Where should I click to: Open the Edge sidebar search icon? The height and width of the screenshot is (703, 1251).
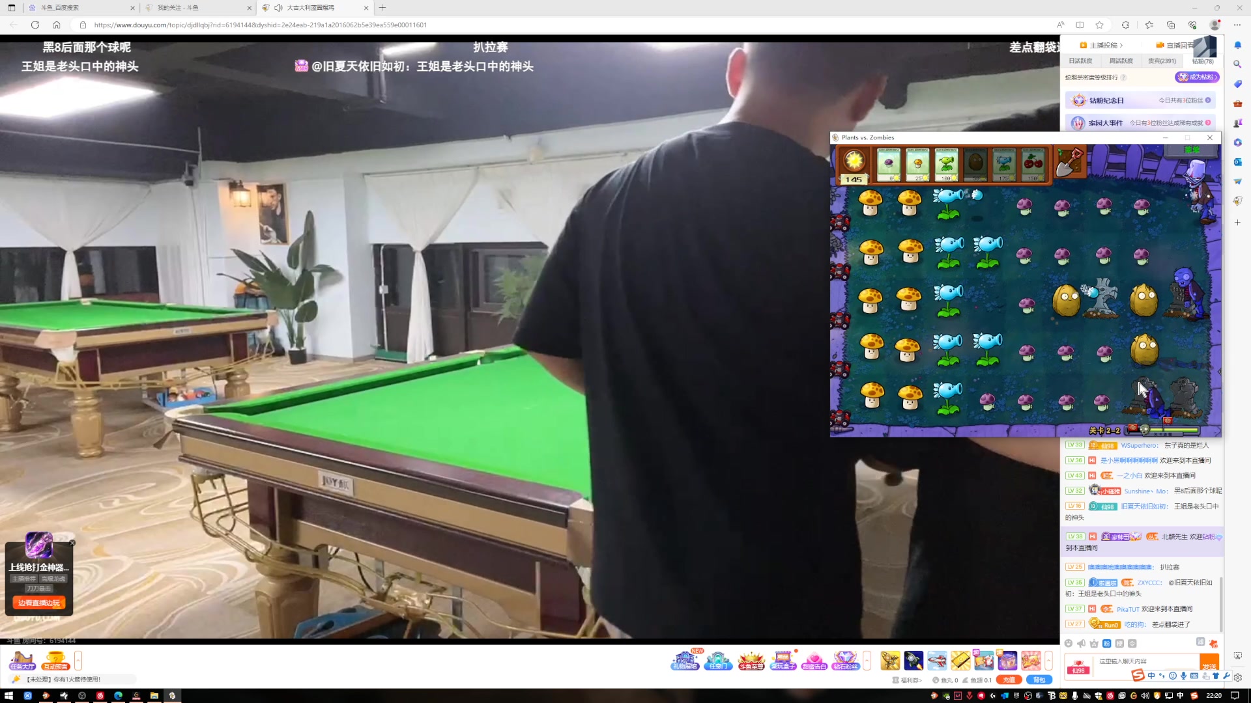click(x=1237, y=64)
